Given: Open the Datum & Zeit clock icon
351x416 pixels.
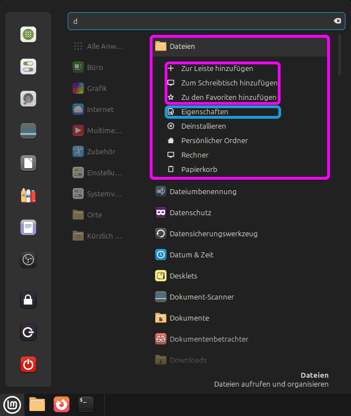Looking at the screenshot, I should [x=161, y=255].
